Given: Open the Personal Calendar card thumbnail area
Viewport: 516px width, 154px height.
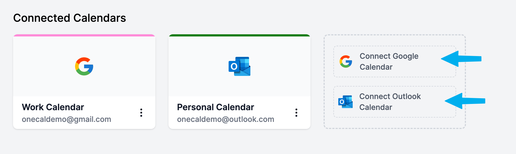Looking at the screenshot, I should (x=239, y=66).
